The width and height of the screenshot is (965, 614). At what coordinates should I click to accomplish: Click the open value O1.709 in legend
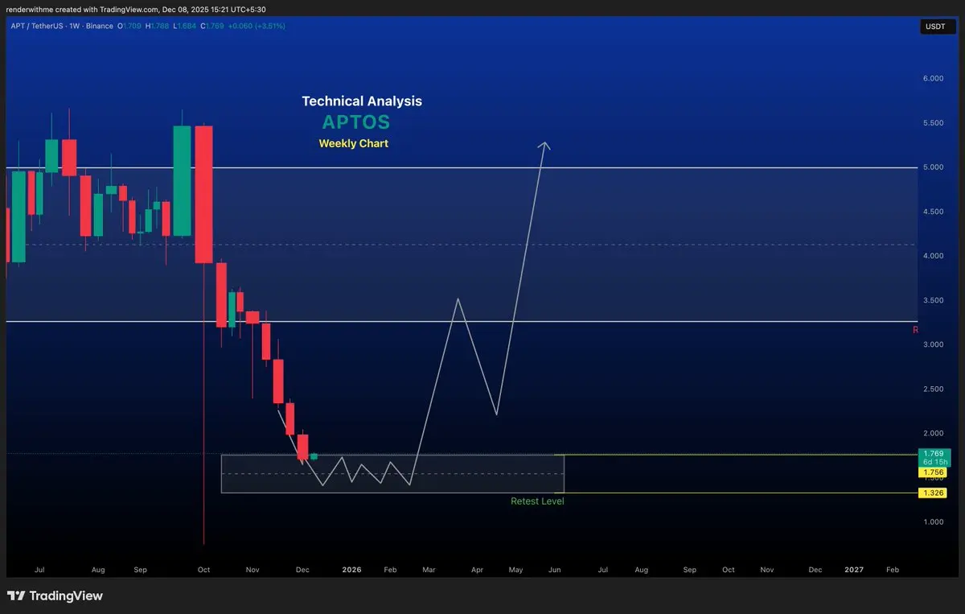pyautogui.click(x=130, y=26)
